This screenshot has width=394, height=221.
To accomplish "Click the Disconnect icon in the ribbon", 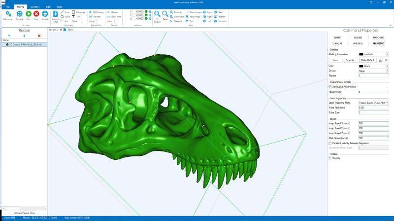I will (8, 14).
